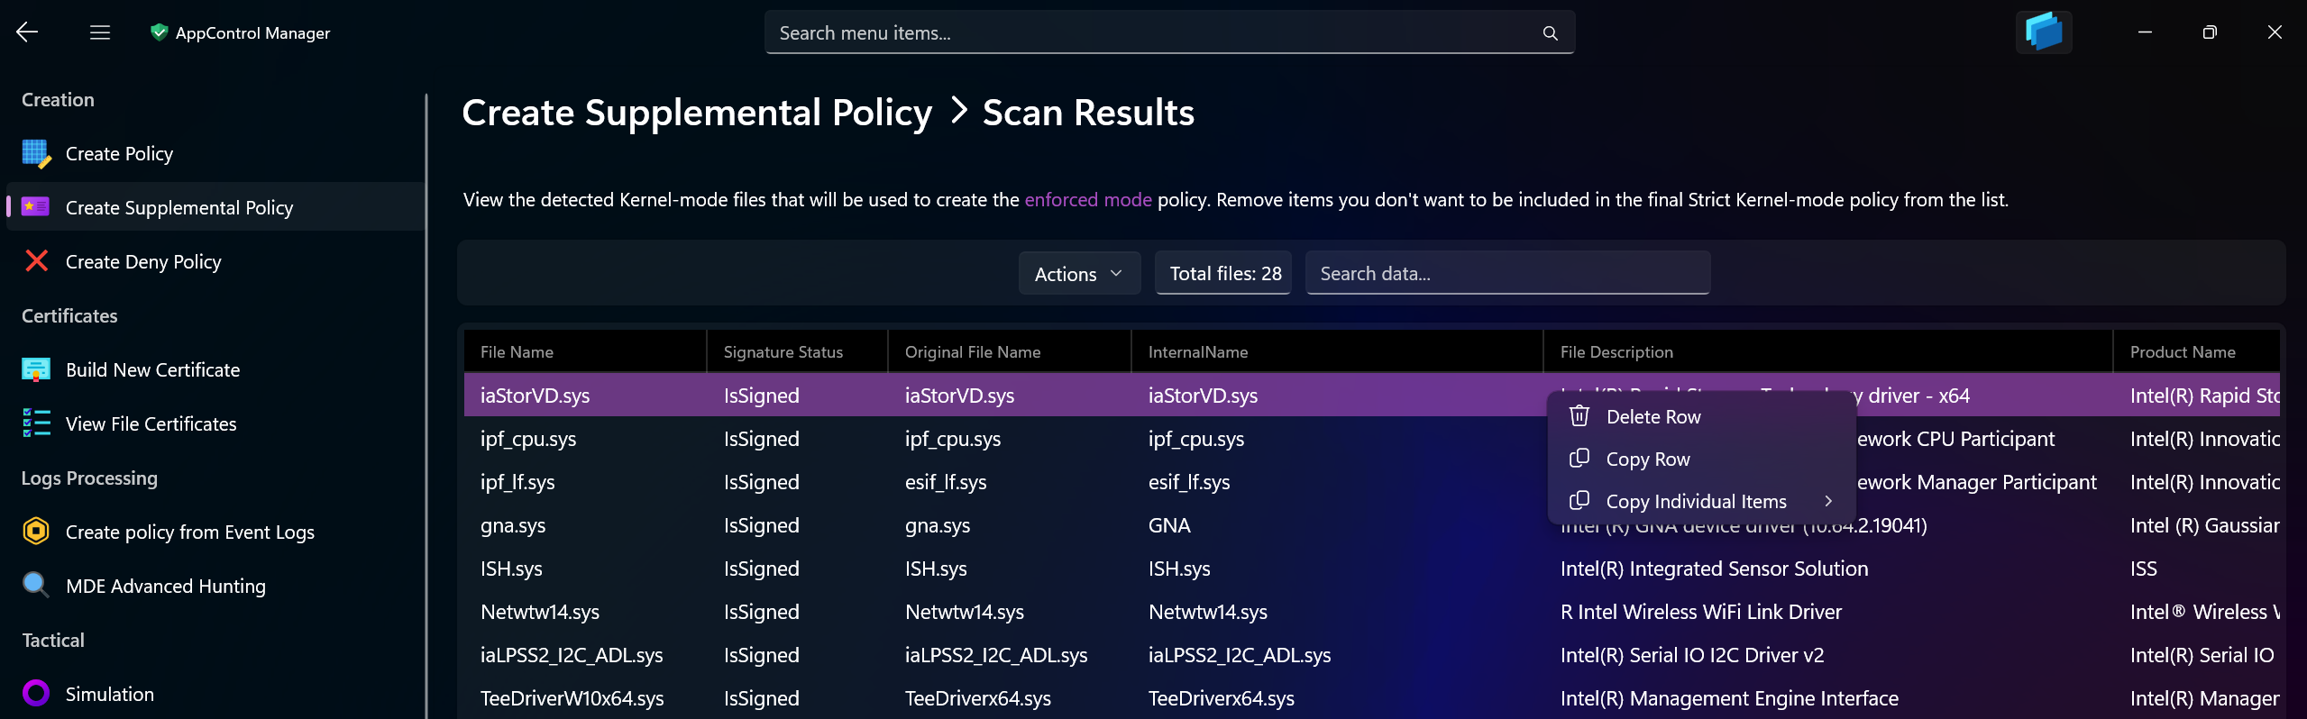
Task: Select Create Supplemental Policy in sidebar
Action: [215, 207]
